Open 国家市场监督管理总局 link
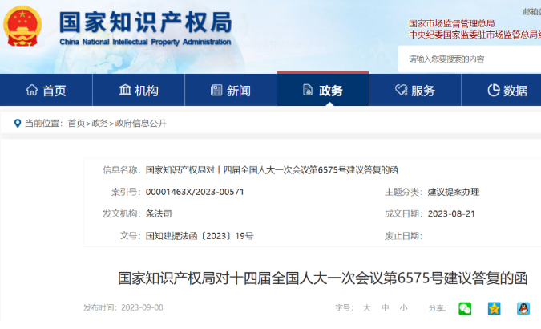This screenshot has width=541, height=329. (451, 24)
